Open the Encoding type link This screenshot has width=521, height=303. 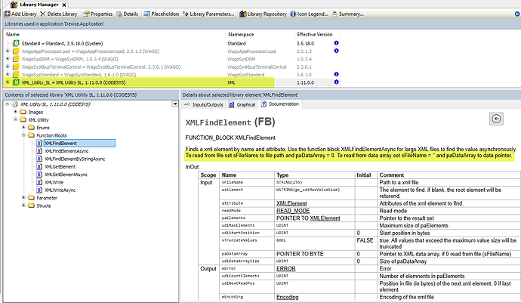(288, 297)
